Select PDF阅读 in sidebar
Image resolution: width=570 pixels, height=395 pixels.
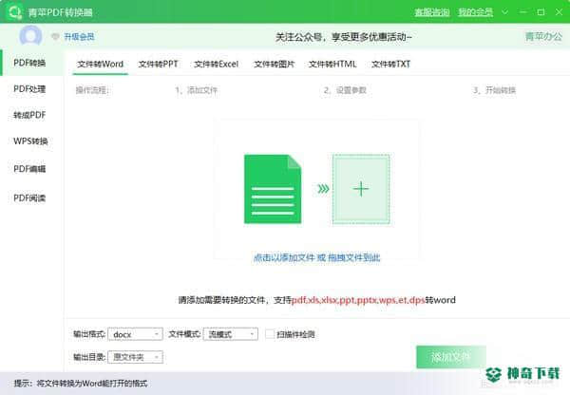coord(31,198)
